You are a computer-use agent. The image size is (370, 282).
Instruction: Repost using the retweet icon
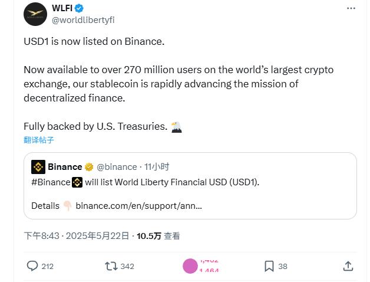click(111, 266)
